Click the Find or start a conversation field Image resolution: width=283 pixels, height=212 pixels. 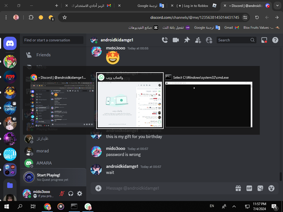pos(53,40)
